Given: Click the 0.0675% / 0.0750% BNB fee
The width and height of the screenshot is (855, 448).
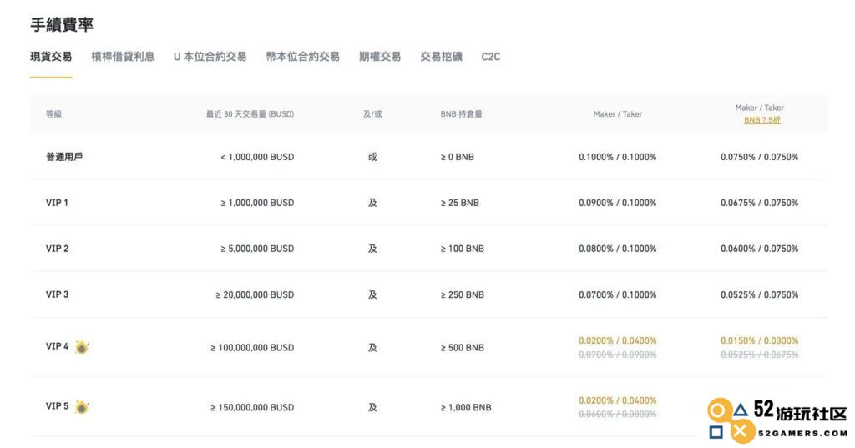Looking at the screenshot, I should tap(760, 203).
